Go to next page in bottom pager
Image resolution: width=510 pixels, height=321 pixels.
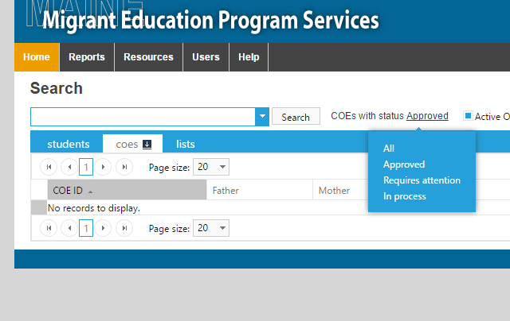tap(103, 228)
